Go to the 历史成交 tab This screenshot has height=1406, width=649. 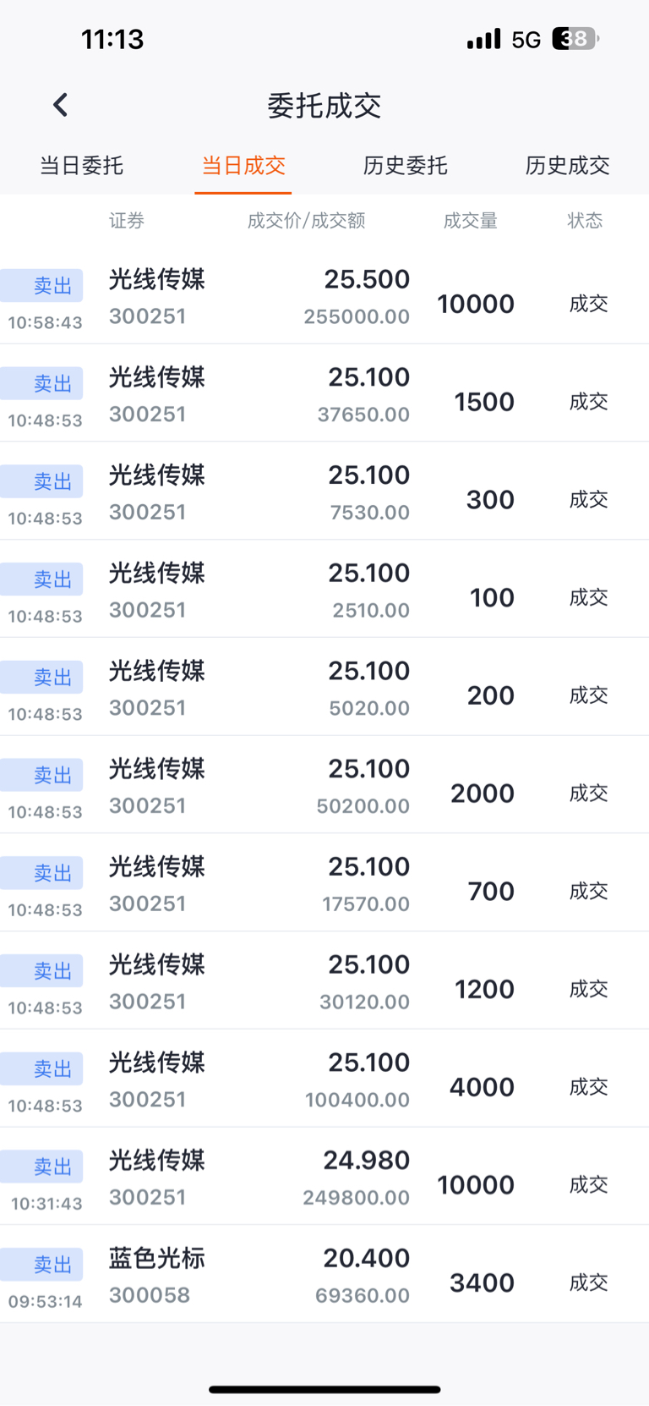click(567, 166)
